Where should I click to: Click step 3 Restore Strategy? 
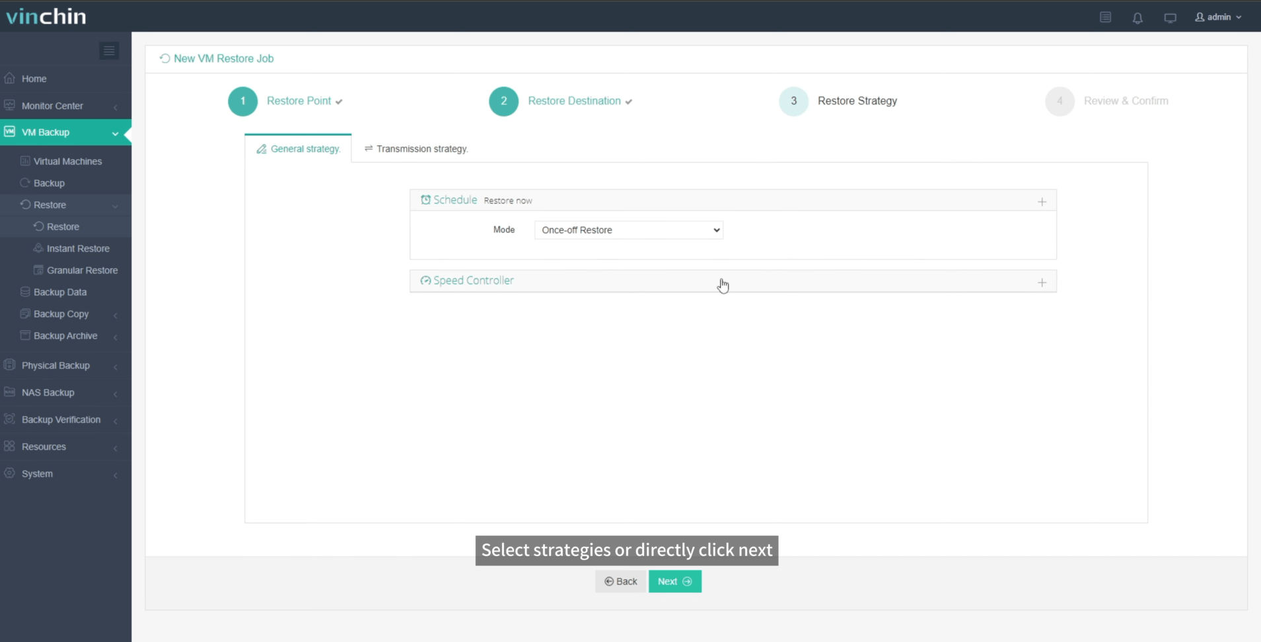click(x=838, y=101)
